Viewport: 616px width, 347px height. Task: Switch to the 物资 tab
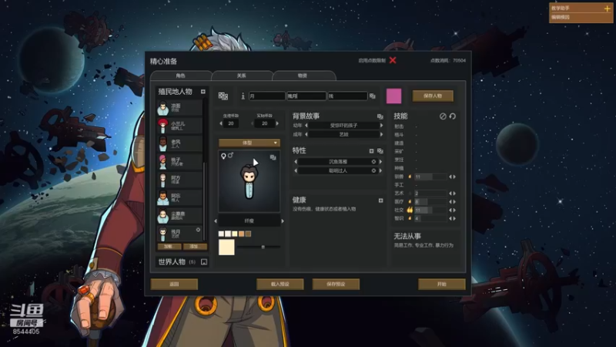click(x=303, y=76)
